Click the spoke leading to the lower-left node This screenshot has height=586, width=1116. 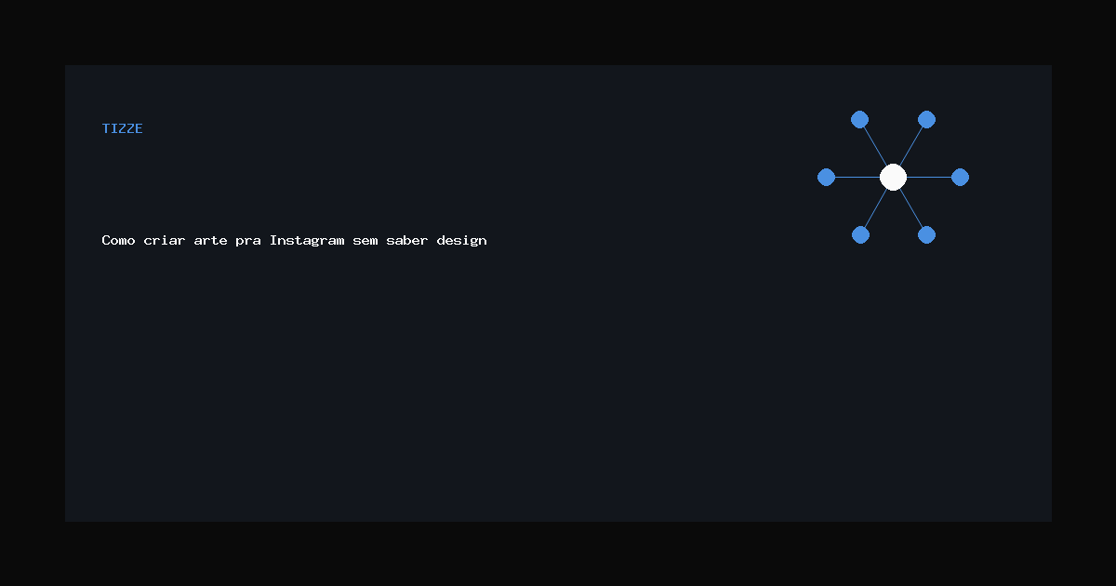pos(876,207)
